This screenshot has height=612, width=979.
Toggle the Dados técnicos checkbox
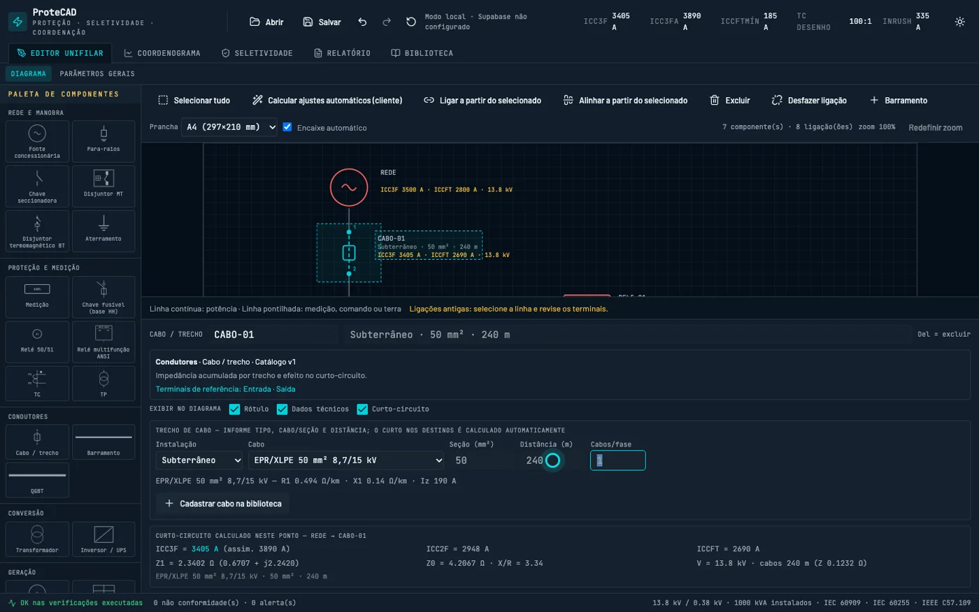click(x=282, y=409)
